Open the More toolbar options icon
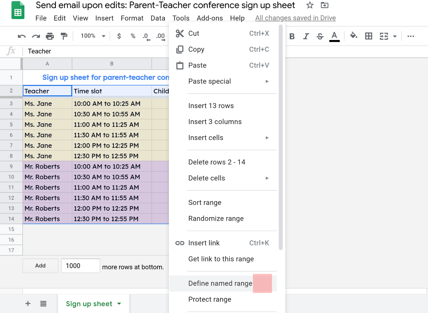Viewport: 428px width, 313px height. (411, 36)
